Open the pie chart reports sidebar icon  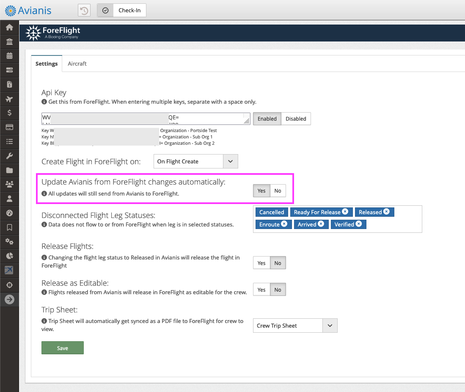tap(9, 256)
